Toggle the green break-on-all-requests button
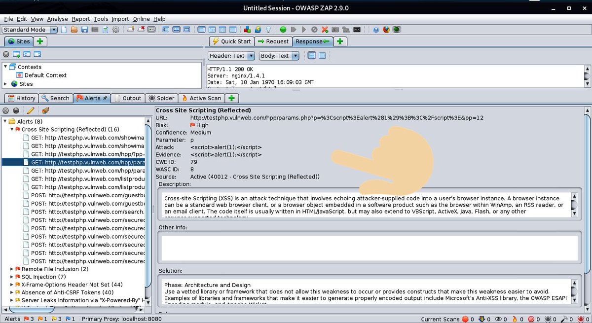 tap(283, 30)
